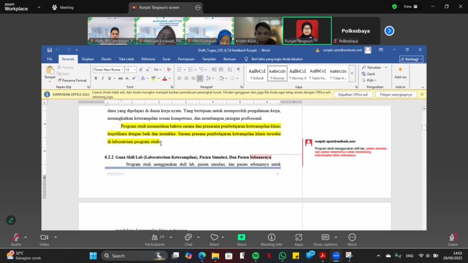
Task: Click text highlight color swatch
Action: click(154, 79)
